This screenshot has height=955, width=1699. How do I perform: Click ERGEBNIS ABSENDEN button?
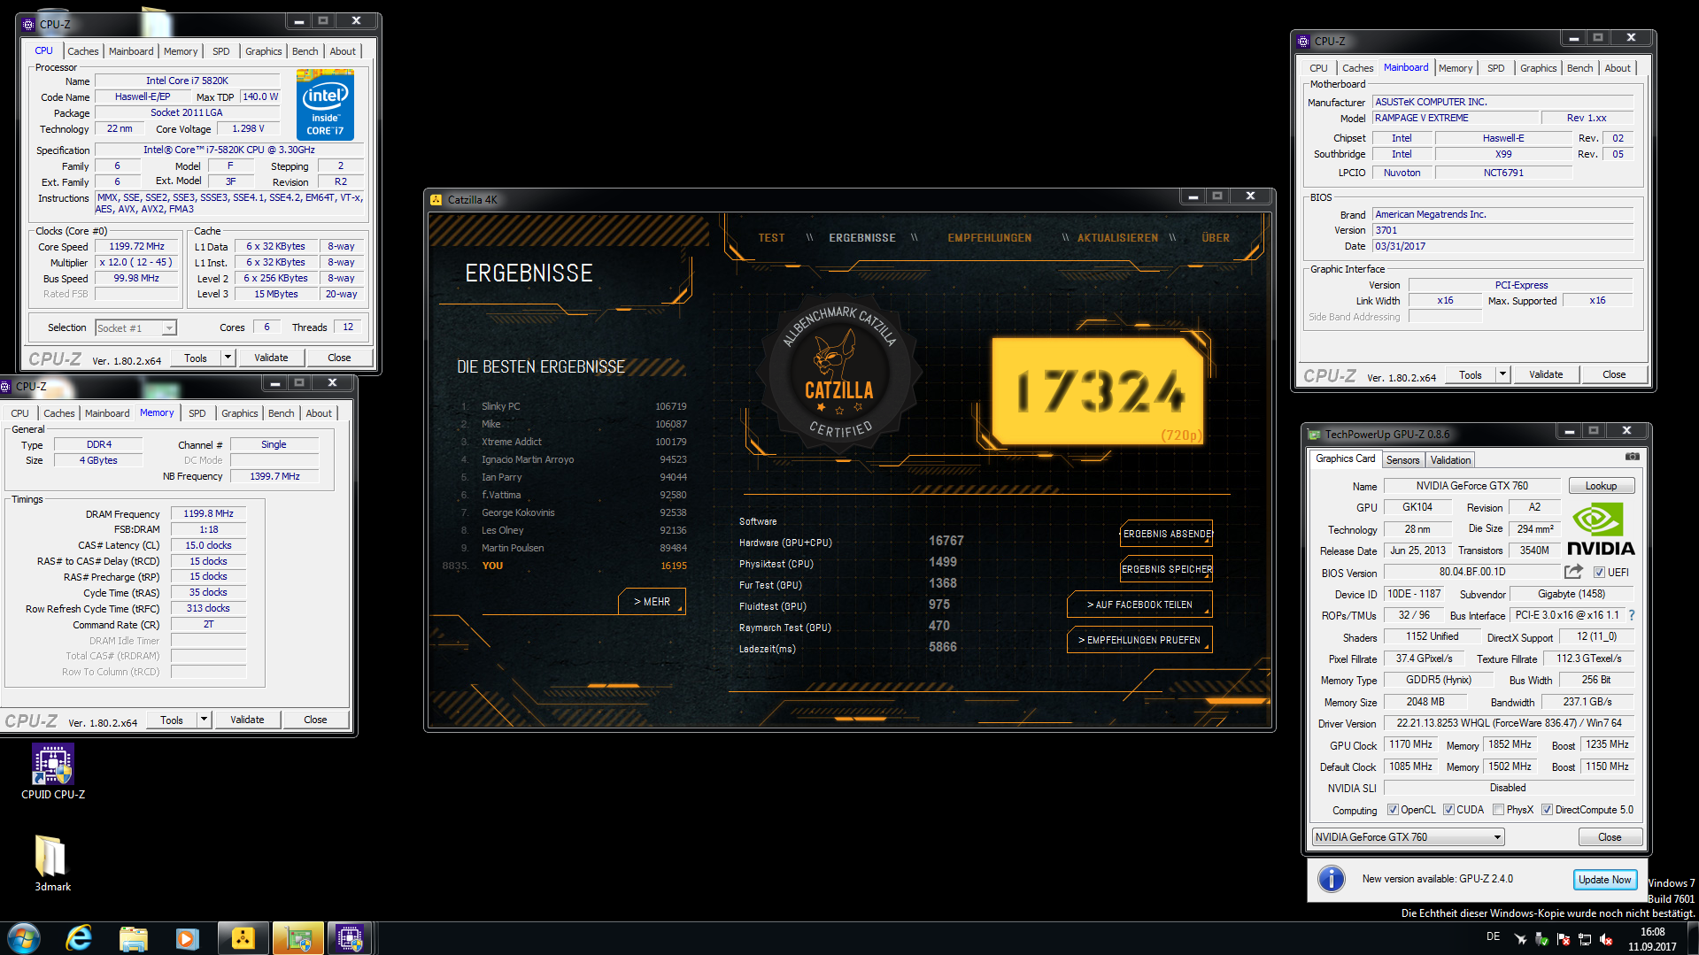pos(1166,534)
